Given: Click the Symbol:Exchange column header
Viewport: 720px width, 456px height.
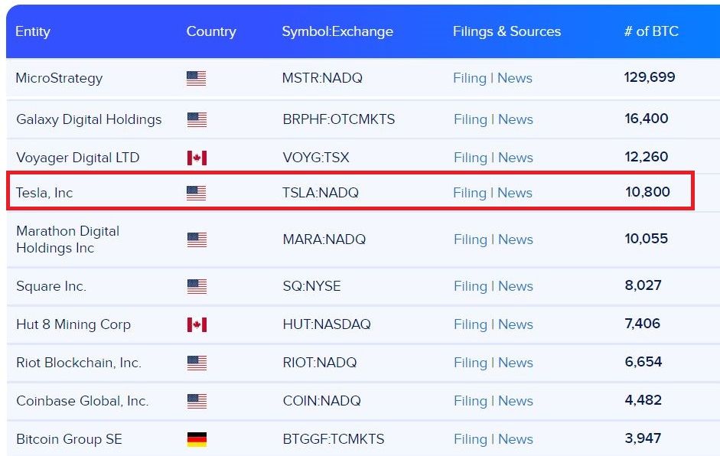Looking at the screenshot, I should click(x=337, y=31).
